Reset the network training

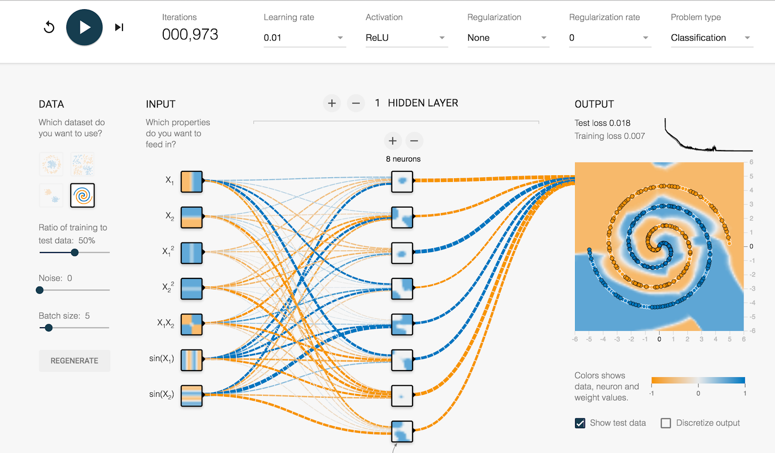point(48,28)
